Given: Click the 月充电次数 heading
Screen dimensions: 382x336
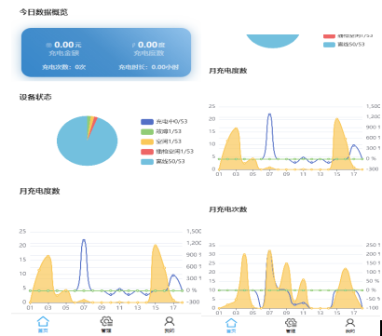Looking at the screenshot, I should (228, 209).
